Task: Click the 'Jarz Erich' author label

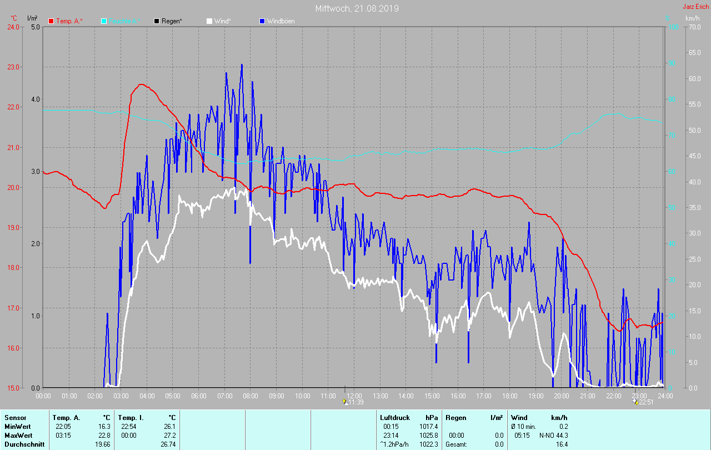Action: (x=695, y=7)
